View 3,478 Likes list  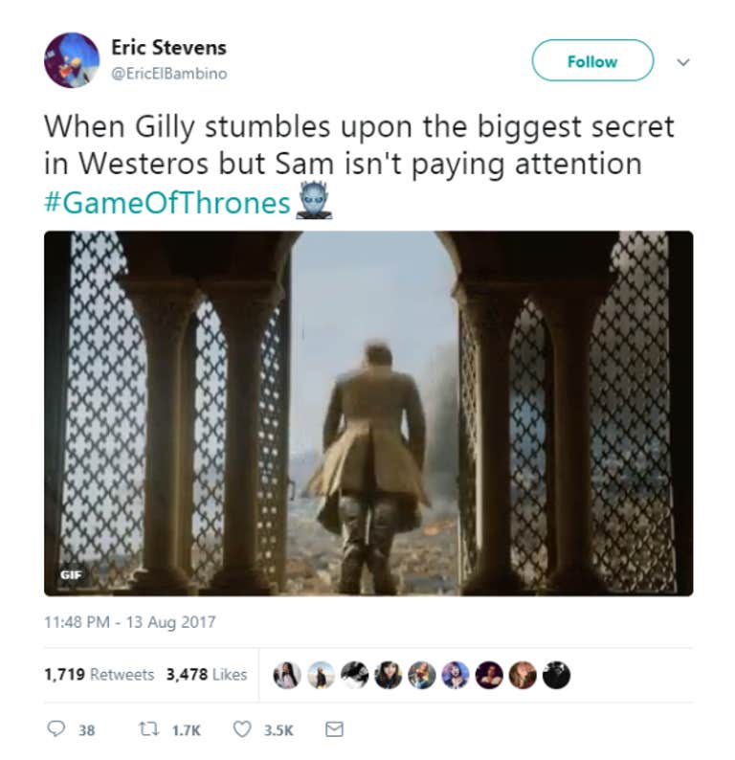pyautogui.click(x=207, y=674)
